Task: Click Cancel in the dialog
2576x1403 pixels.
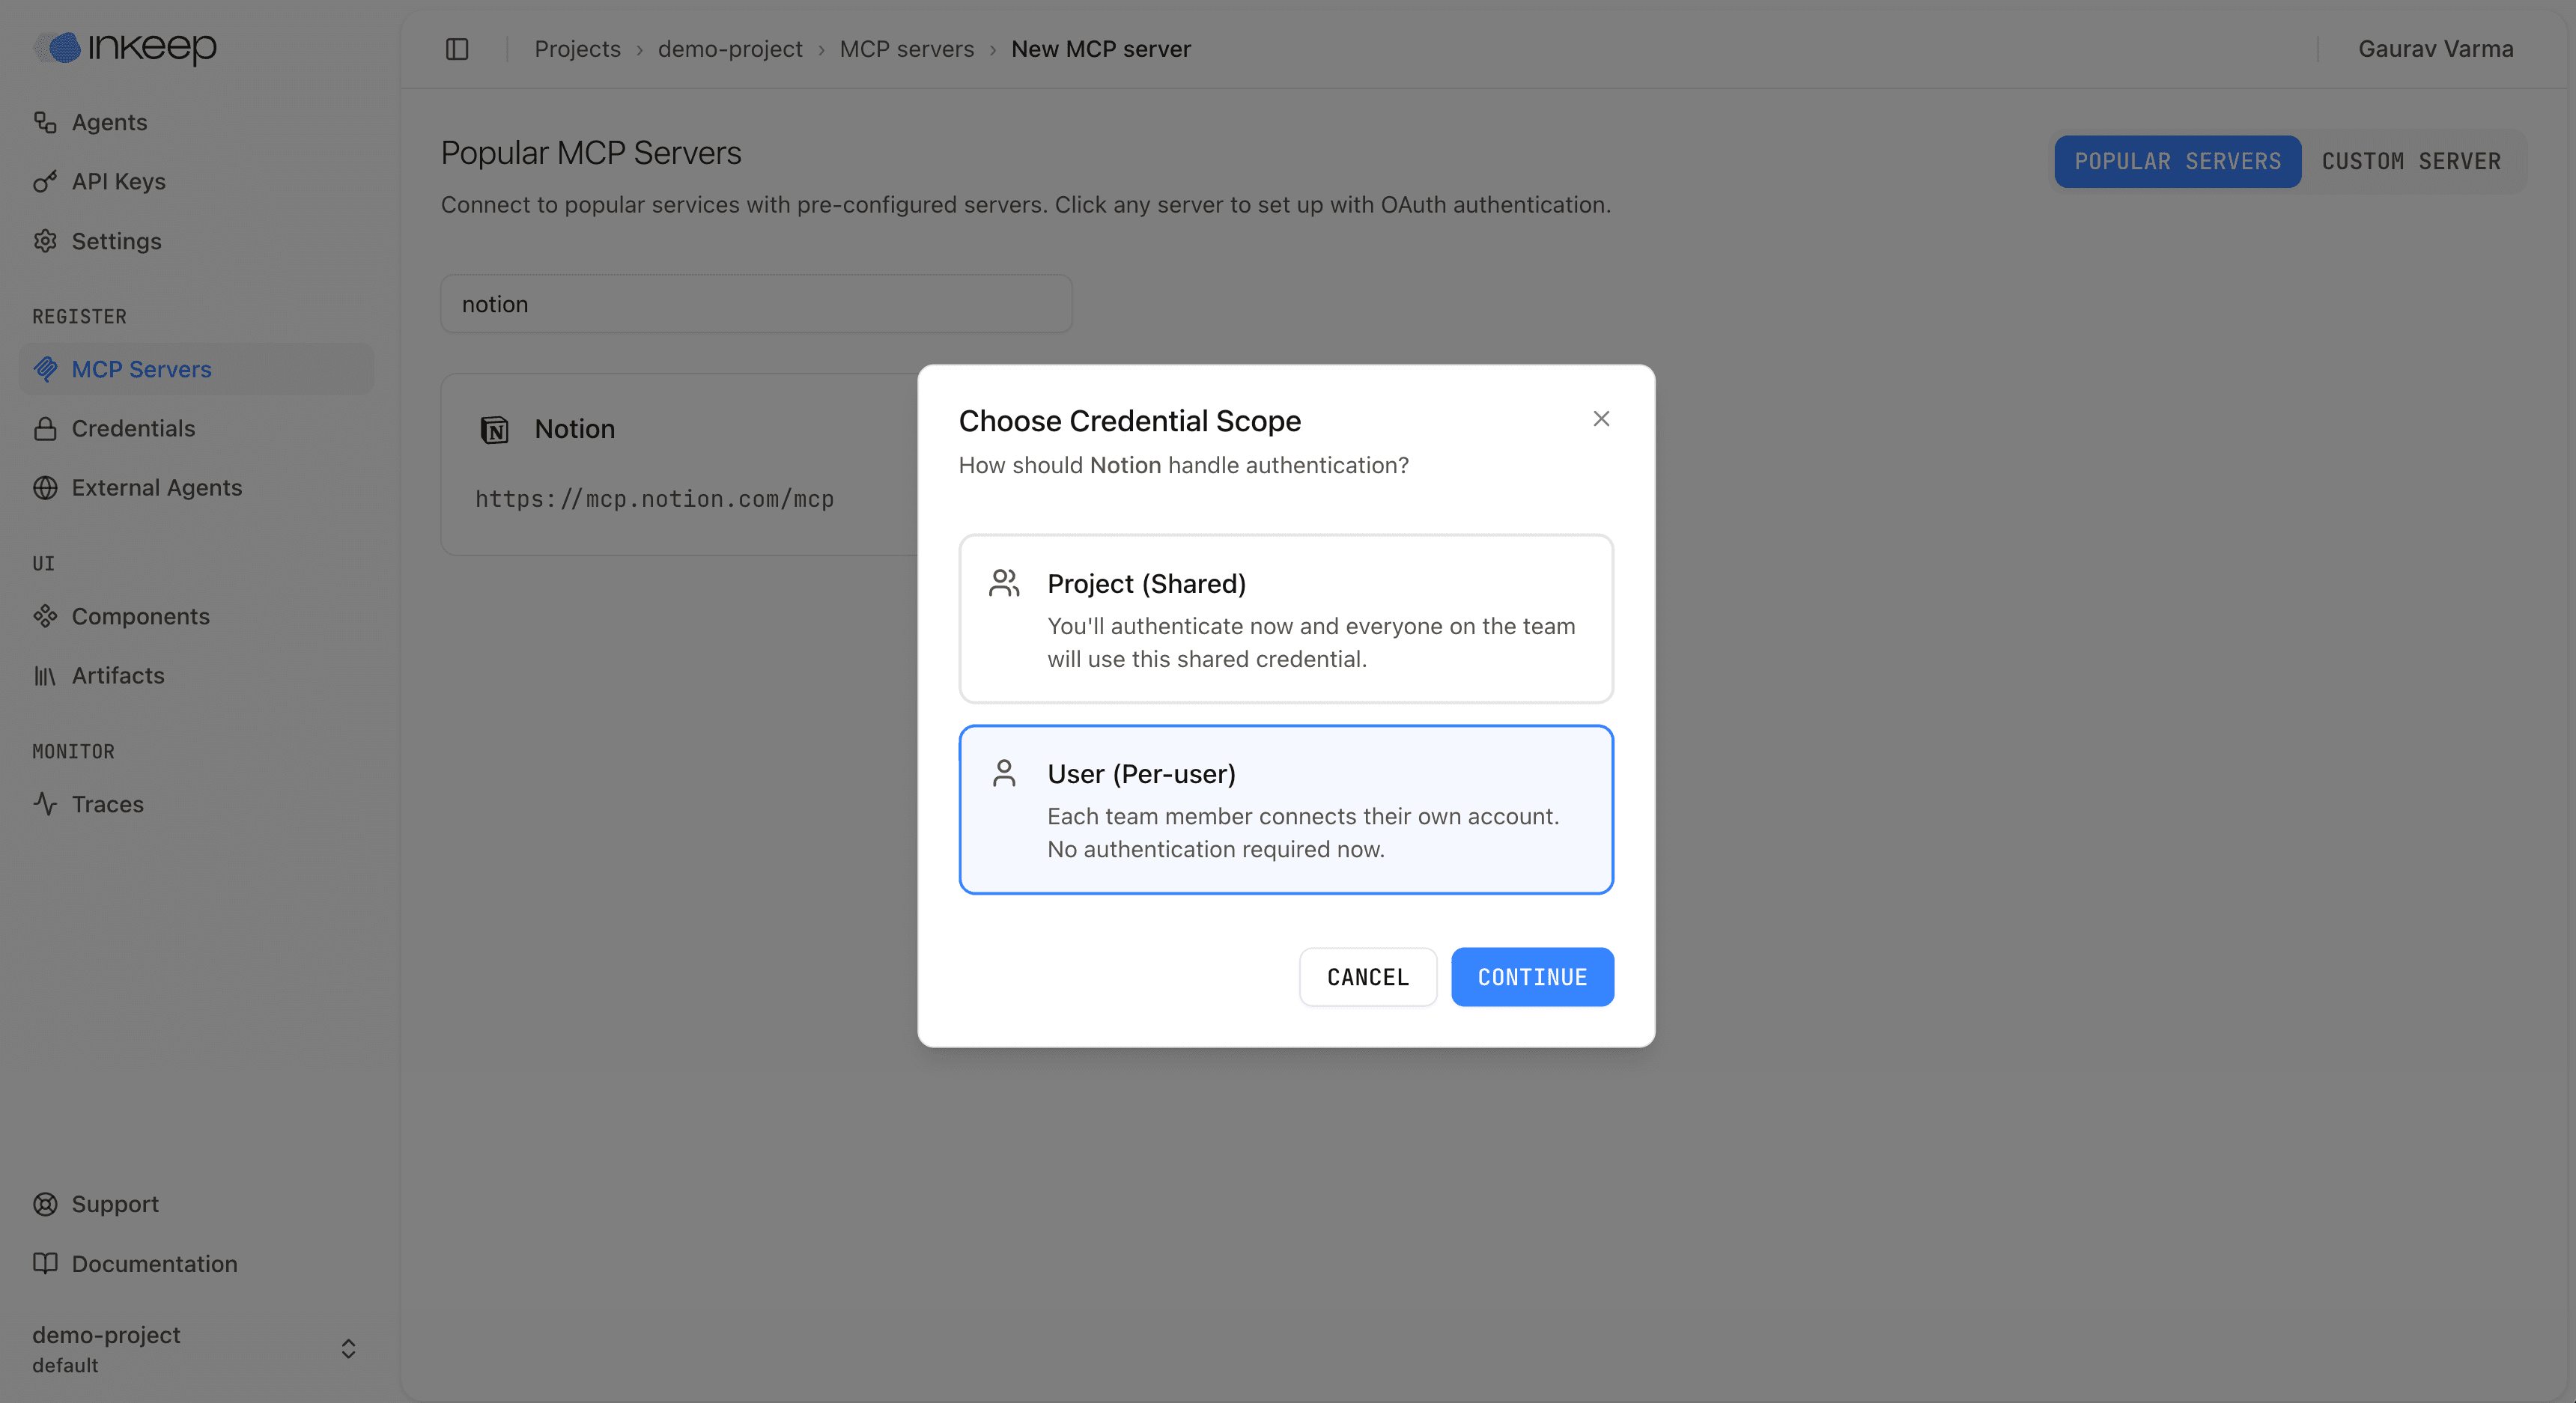Action: click(x=1367, y=977)
